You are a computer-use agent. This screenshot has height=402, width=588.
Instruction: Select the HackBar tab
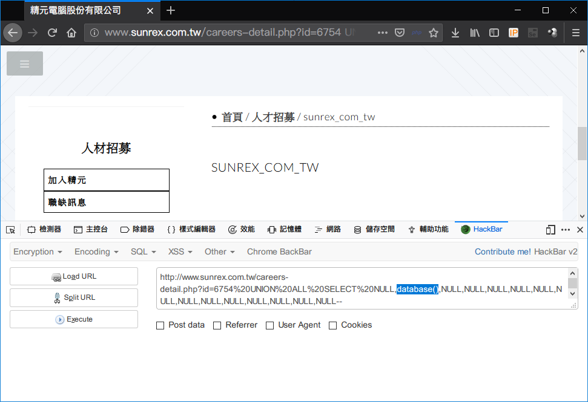pos(481,230)
